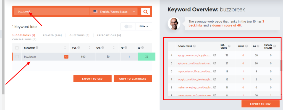Click external-link icon for appgrooves.com row

[x=214, y=56]
